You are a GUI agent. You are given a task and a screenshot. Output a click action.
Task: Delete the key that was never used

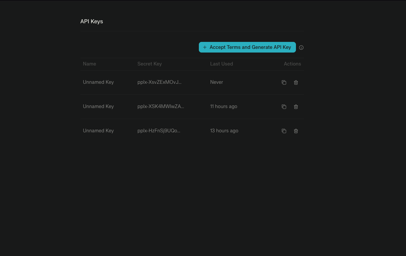tap(296, 82)
